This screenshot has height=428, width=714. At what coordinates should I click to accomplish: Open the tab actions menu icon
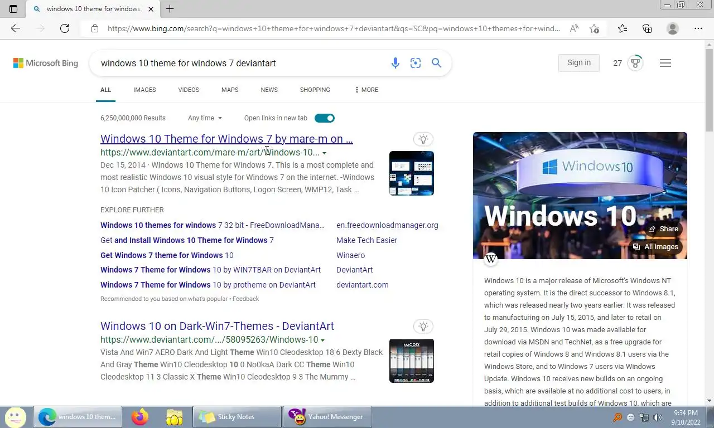click(x=13, y=9)
